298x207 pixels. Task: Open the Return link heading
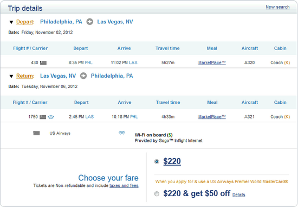click(25, 76)
